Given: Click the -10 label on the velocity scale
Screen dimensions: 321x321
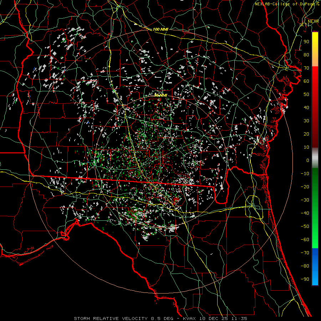Looking at the screenshot, I should click(x=305, y=174).
